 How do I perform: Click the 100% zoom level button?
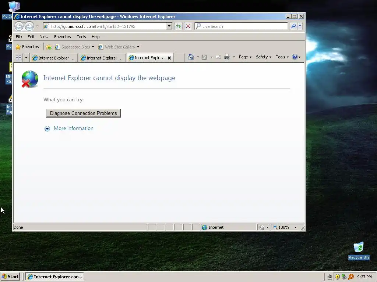[281, 227]
